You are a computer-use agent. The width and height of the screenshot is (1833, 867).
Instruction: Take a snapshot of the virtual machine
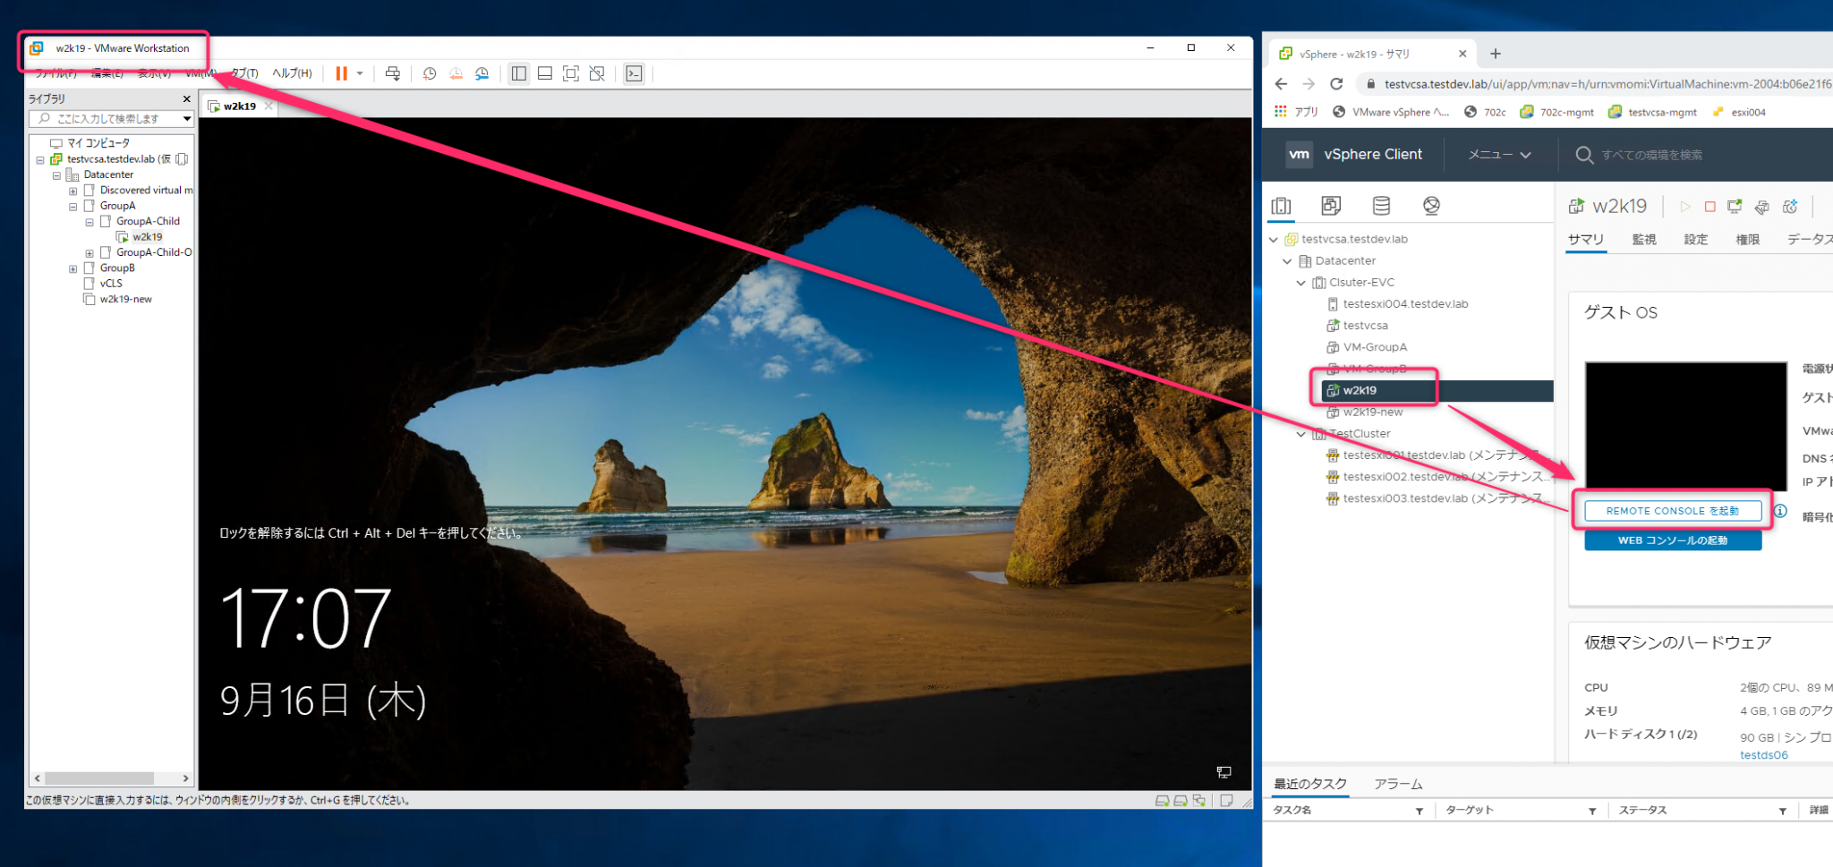coord(430,73)
